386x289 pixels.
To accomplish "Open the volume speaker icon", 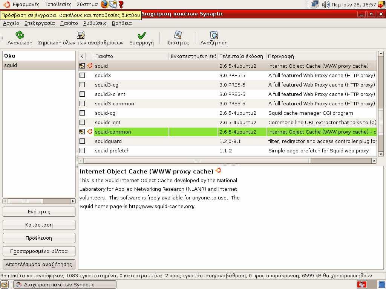I will (325, 5).
